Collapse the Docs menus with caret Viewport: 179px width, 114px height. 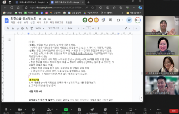pyautogui.click(x=136, y=28)
